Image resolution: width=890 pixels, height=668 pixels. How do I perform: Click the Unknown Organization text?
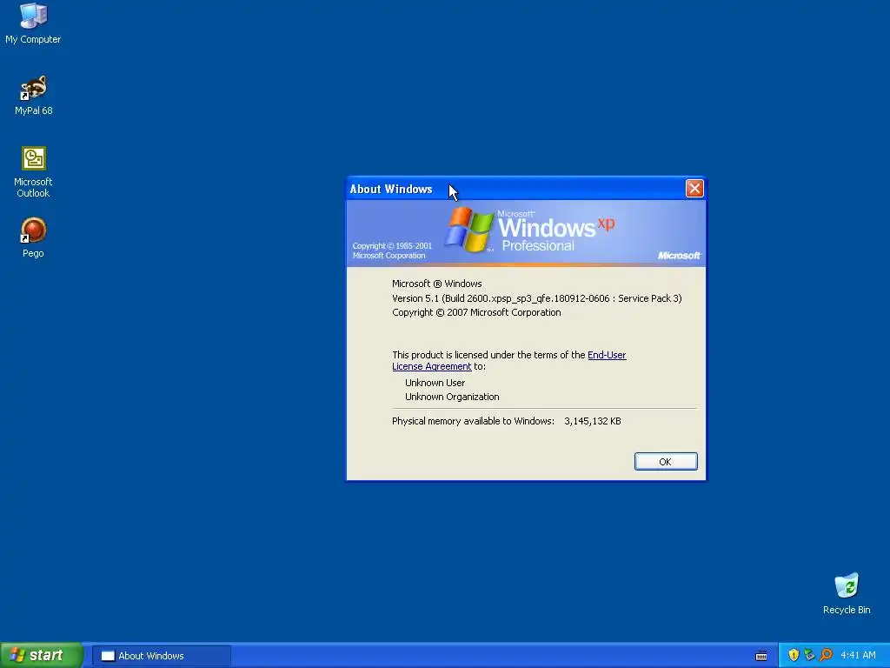[452, 397]
